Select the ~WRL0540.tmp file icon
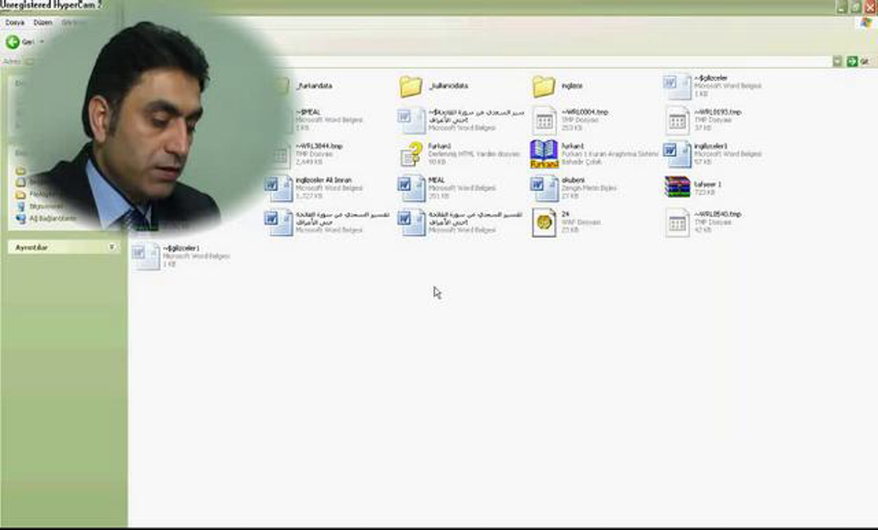Image resolution: width=878 pixels, height=530 pixels. point(677,223)
